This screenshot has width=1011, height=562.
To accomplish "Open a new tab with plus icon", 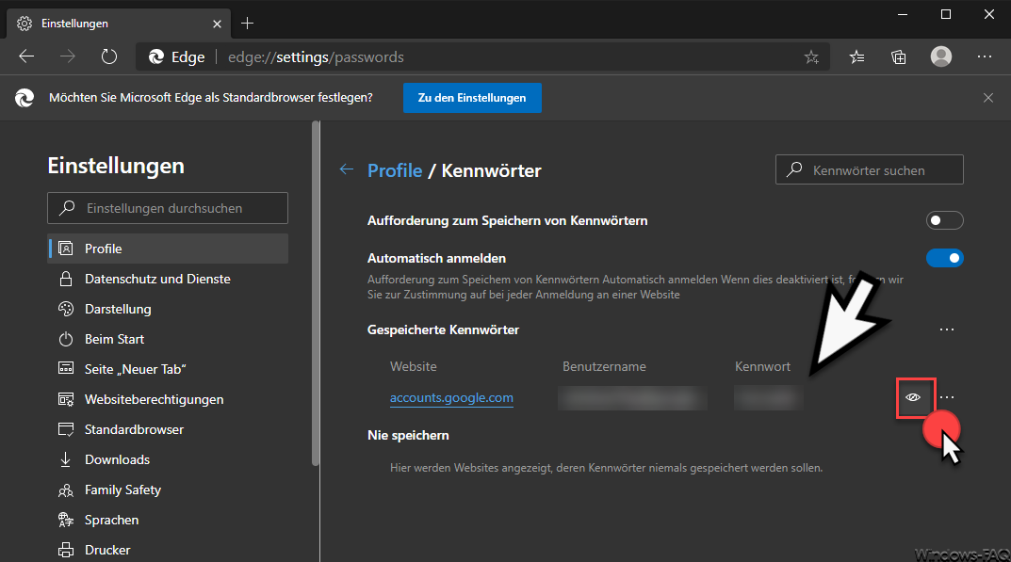I will tap(247, 24).
